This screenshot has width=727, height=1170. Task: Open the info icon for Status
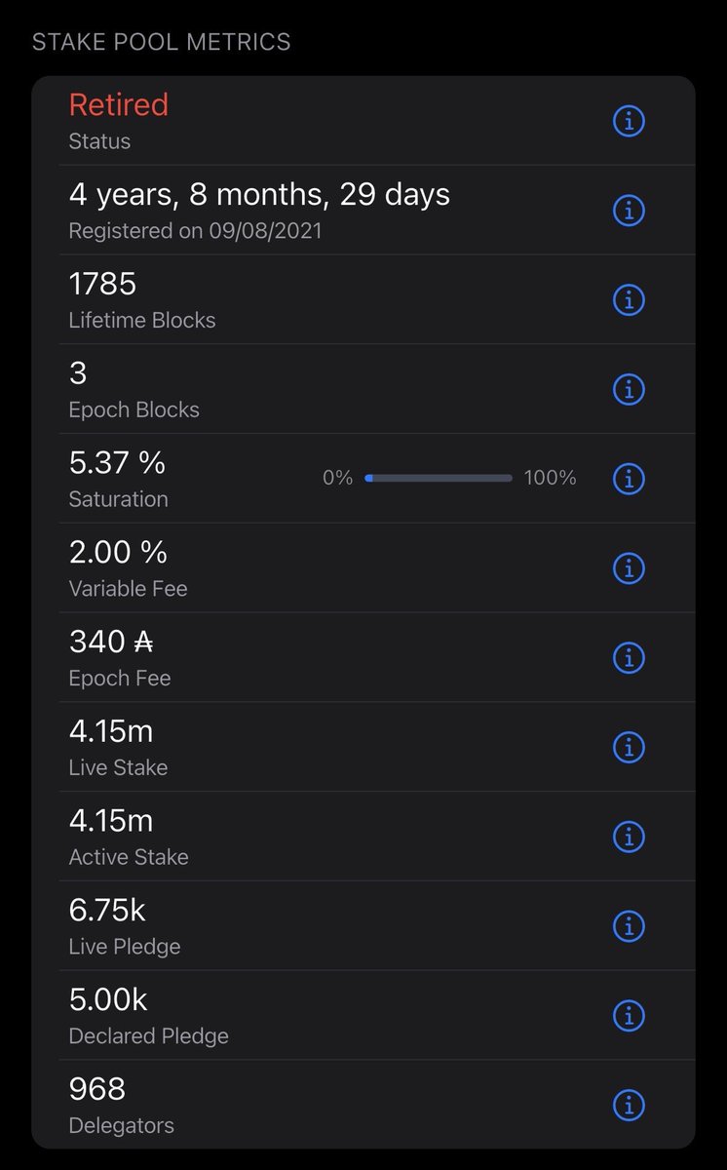pos(629,121)
